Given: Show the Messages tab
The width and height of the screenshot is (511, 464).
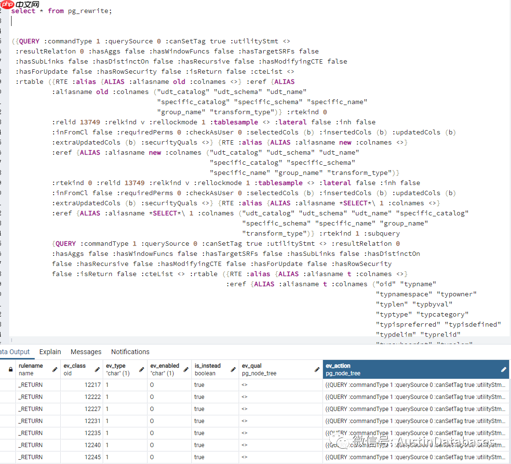Looking at the screenshot, I should click(x=86, y=352).
